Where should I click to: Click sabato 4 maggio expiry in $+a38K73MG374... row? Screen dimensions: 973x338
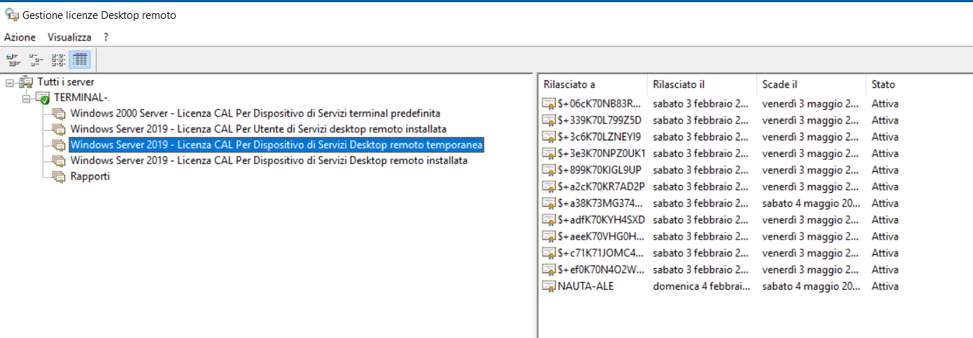pyautogui.click(x=811, y=203)
